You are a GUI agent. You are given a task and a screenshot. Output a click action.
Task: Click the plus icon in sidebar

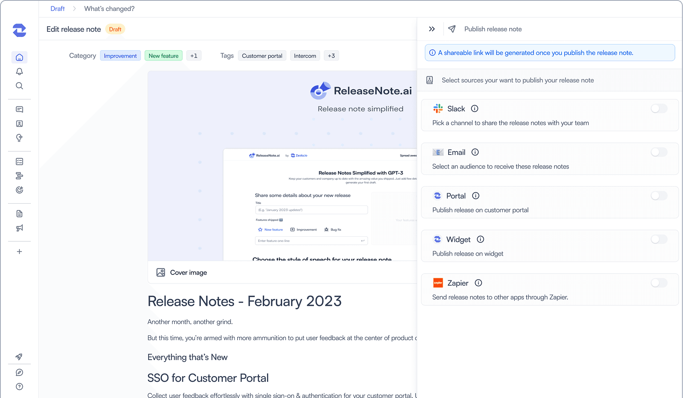[19, 252]
